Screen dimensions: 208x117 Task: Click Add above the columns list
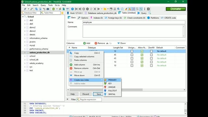(x=87, y=43)
